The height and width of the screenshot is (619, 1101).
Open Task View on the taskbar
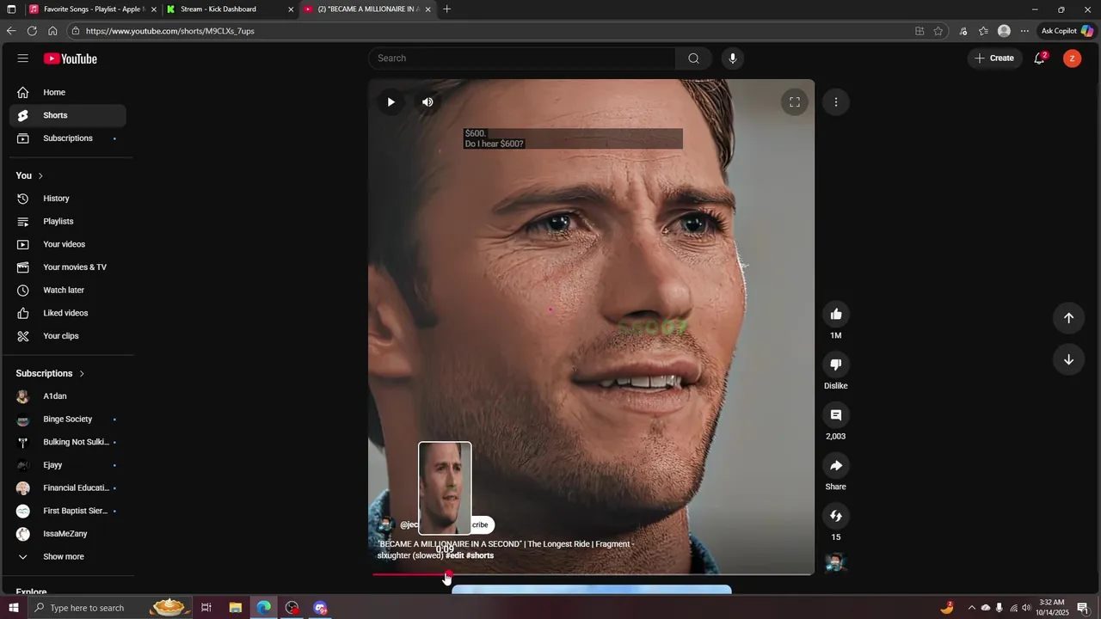click(x=206, y=608)
